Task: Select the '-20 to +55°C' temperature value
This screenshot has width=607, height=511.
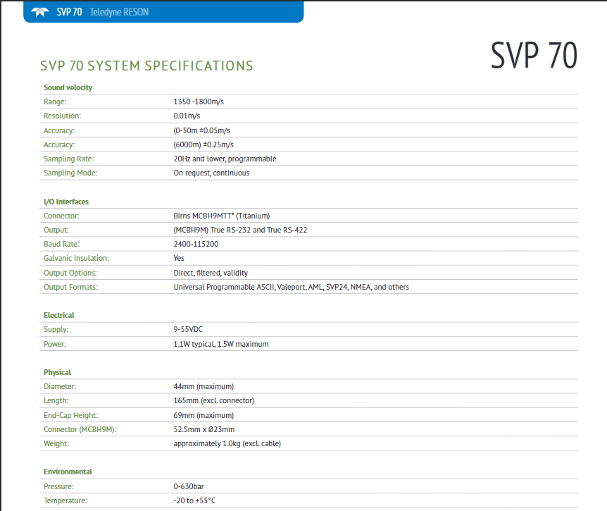Action: click(x=195, y=500)
